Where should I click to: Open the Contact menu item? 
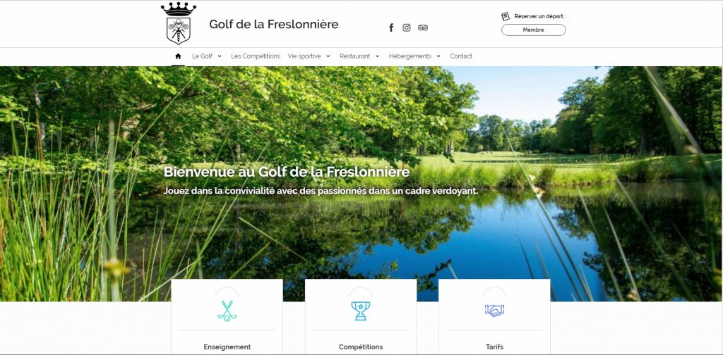[461, 56]
